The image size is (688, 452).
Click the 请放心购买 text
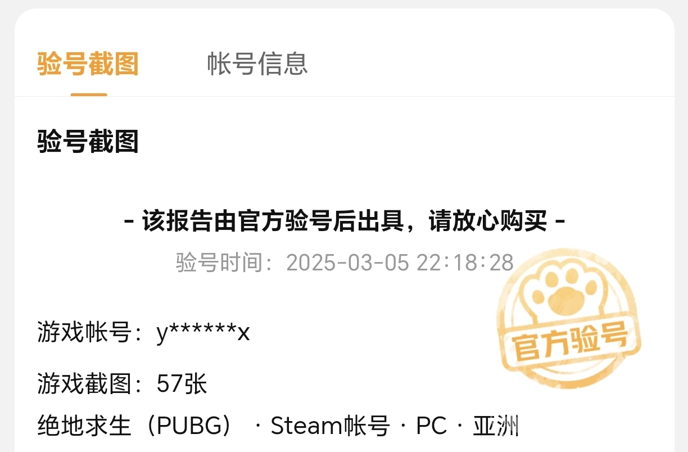pos(487,221)
